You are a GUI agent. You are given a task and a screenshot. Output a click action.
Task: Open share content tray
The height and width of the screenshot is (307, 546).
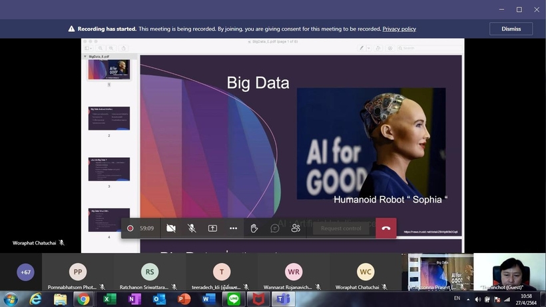212,228
